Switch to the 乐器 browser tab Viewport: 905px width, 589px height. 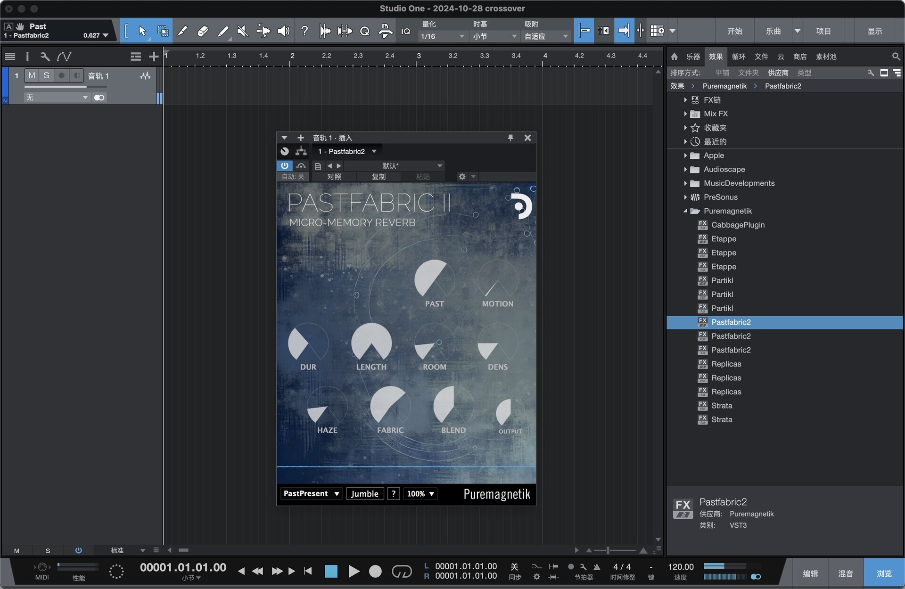tap(693, 57)
